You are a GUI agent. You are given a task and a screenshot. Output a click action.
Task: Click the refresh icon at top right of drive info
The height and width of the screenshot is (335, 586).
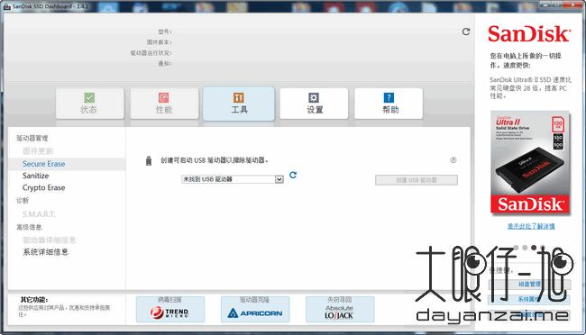coord(466,32)
